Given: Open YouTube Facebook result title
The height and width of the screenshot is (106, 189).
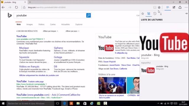Looking at the screenshot, I should pos(22,81).
